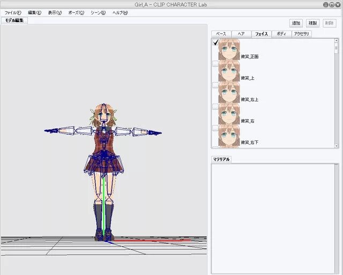The image size is (343, 275).
Task: Click the red horizontal axis line
Action: click(x=153, y=241)
